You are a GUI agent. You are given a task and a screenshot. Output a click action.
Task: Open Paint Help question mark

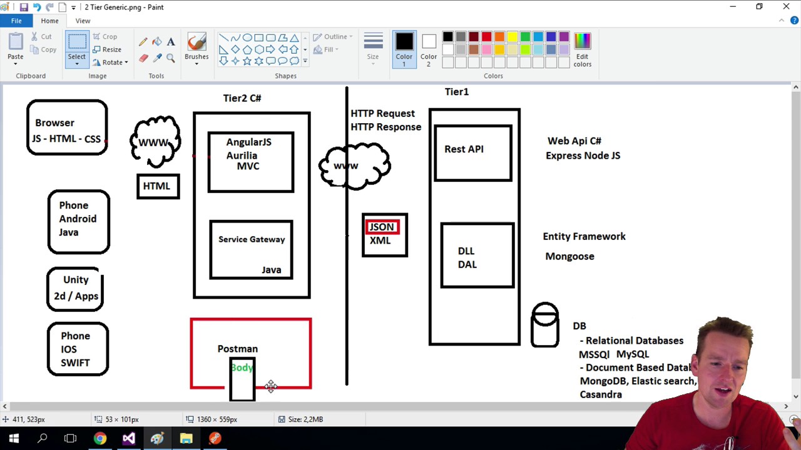pyautogui.click(x=794, y=21)
